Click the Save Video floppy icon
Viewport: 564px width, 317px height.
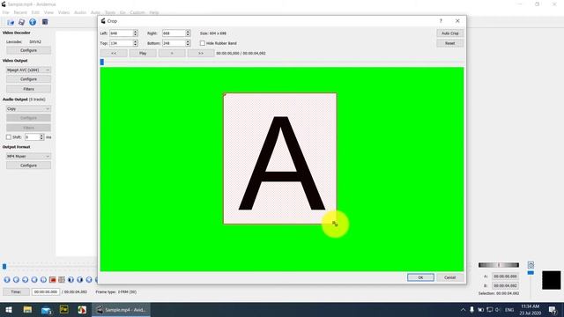pos(21,22)
